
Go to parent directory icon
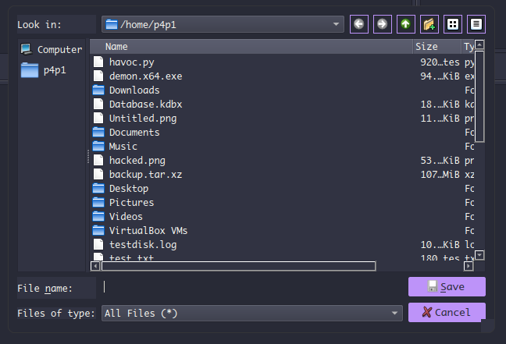[405, 24]
